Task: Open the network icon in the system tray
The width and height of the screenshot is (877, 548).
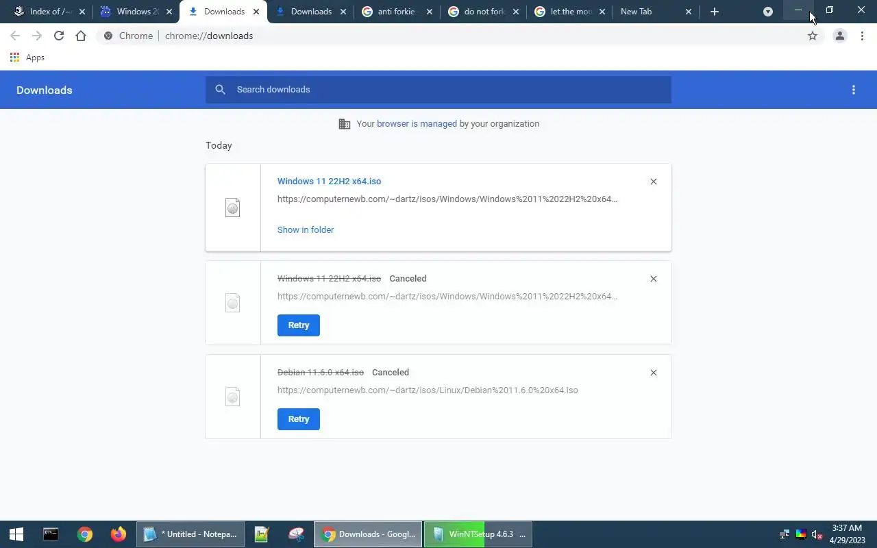Action: tap(785, 534)
